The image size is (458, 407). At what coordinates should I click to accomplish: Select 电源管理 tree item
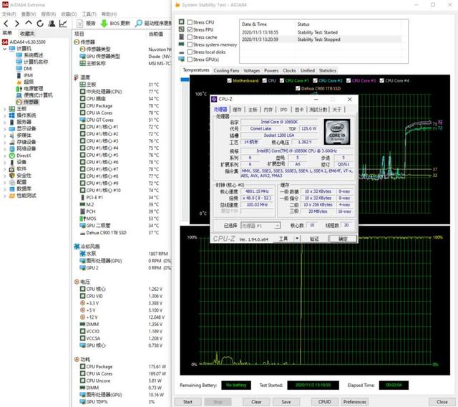tap(30, 88)
